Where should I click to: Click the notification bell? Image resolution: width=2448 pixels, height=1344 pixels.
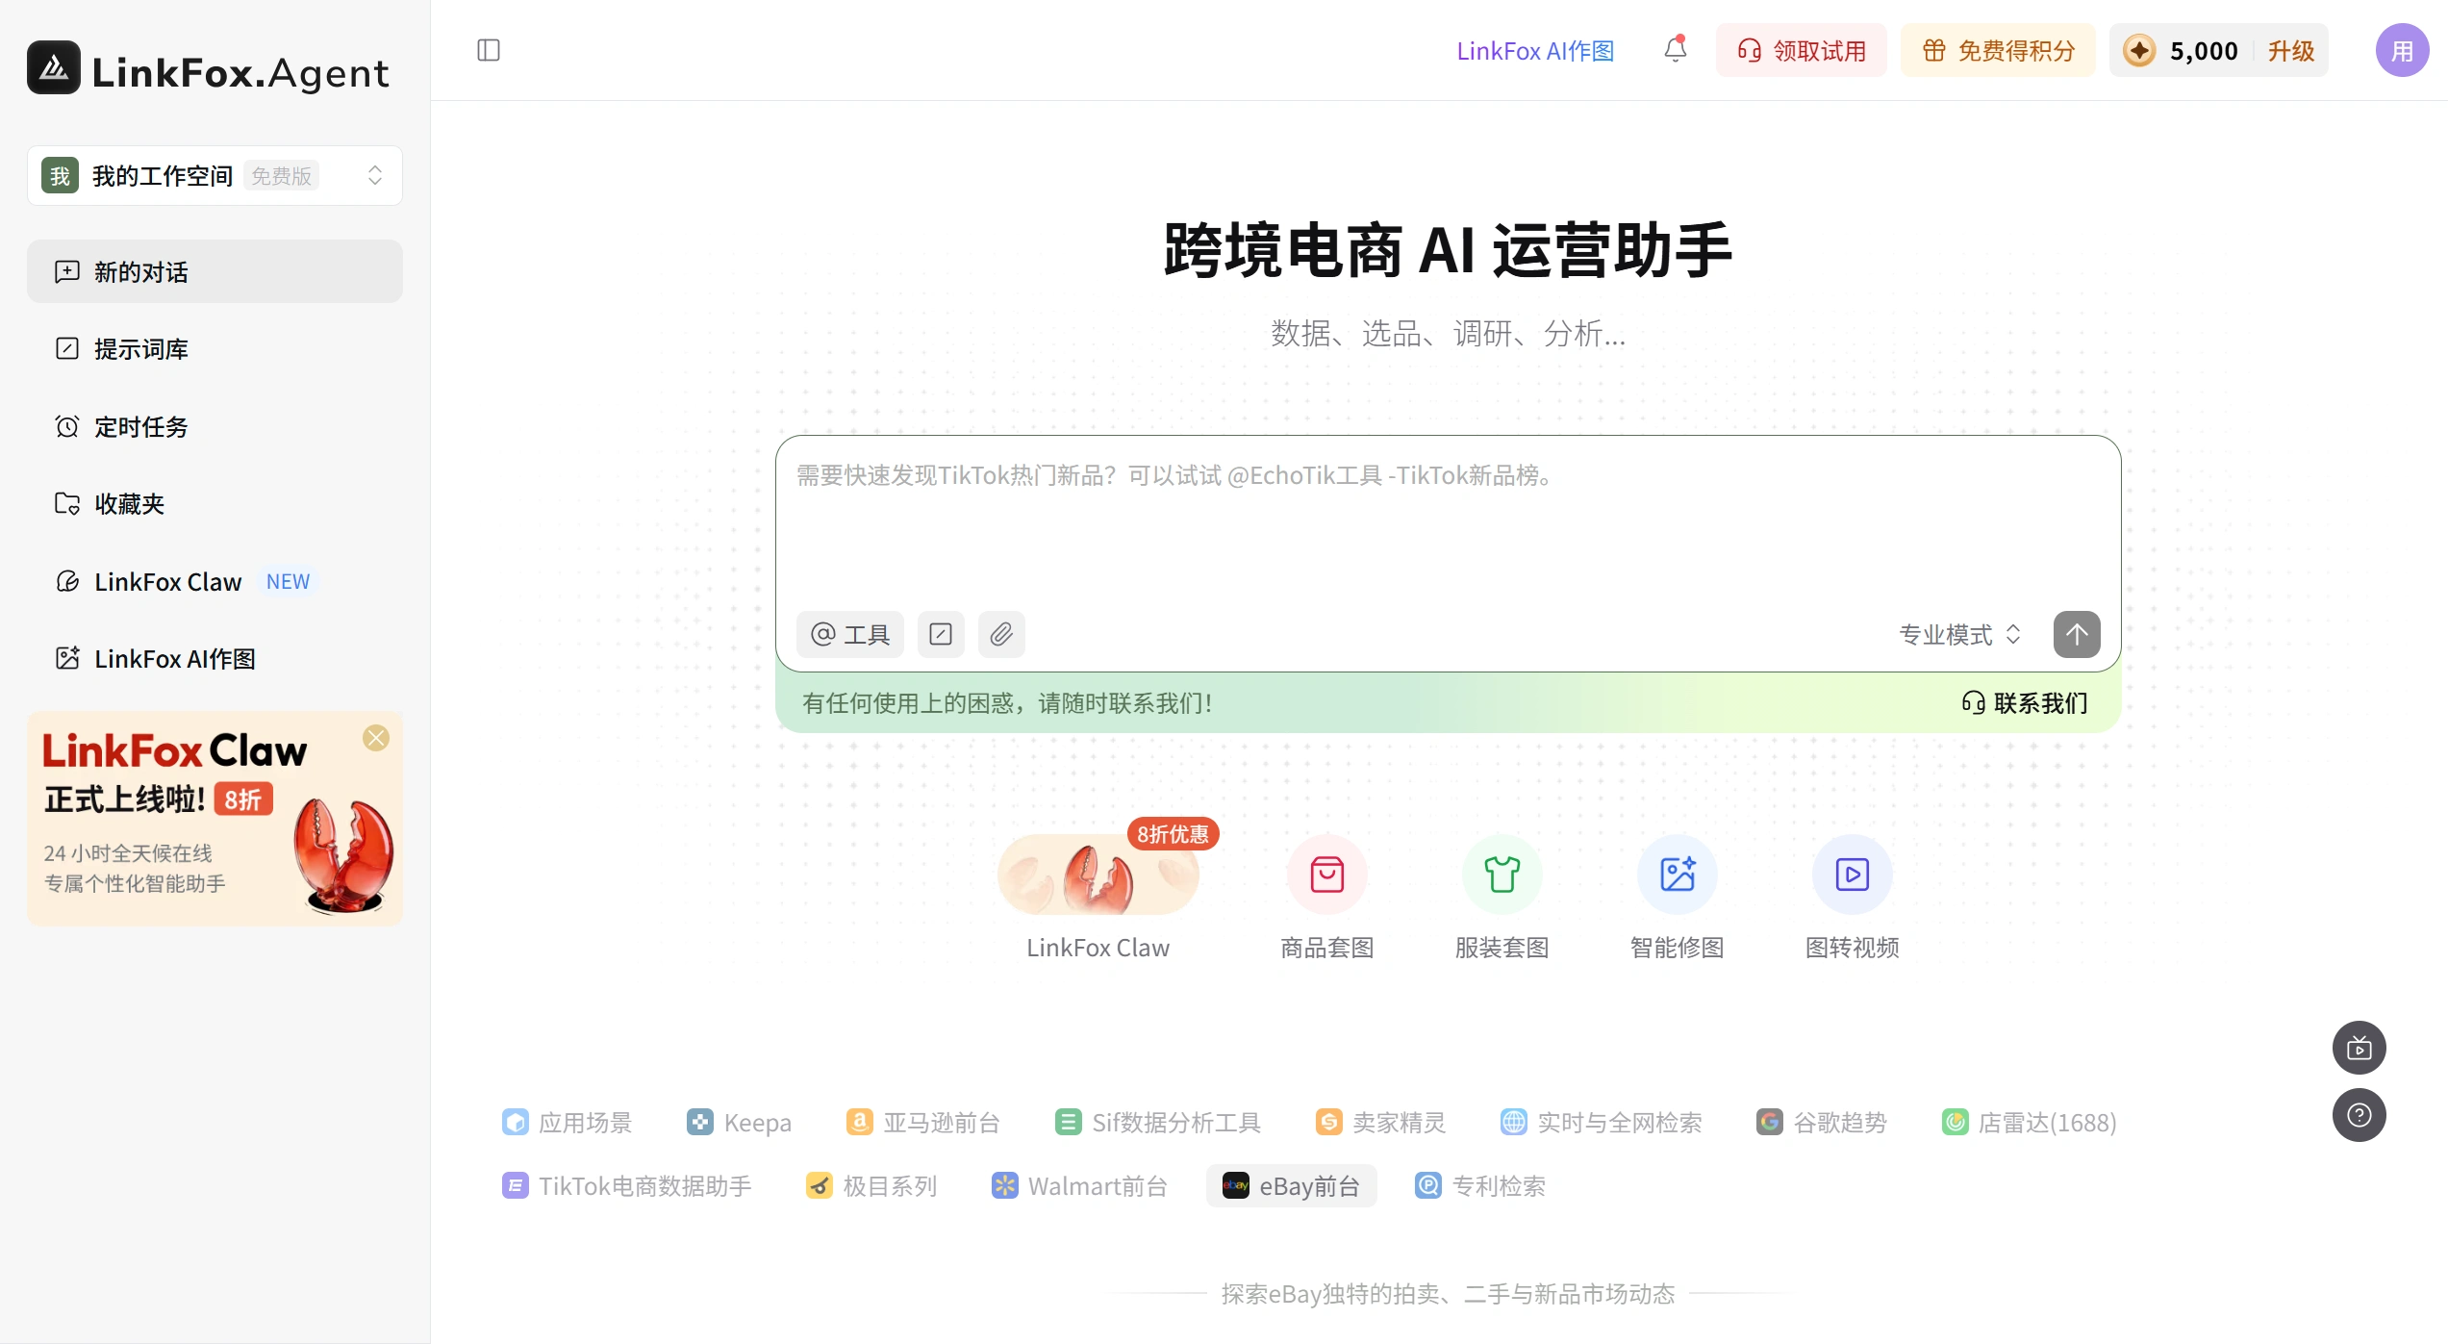[1674, 50]
